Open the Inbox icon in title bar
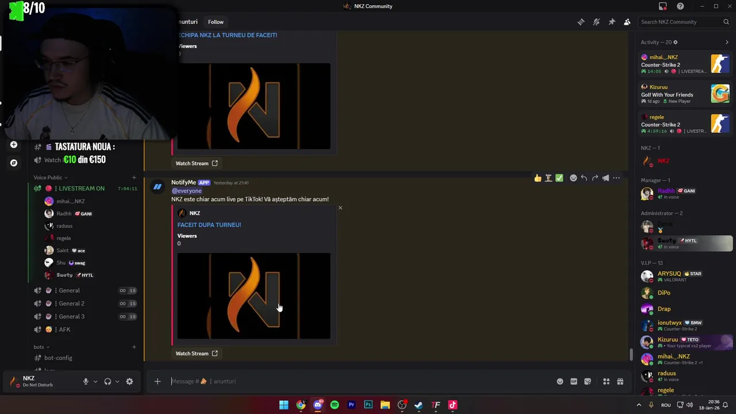The height and width of the screenshot is (414, 736). pos(663,6)
